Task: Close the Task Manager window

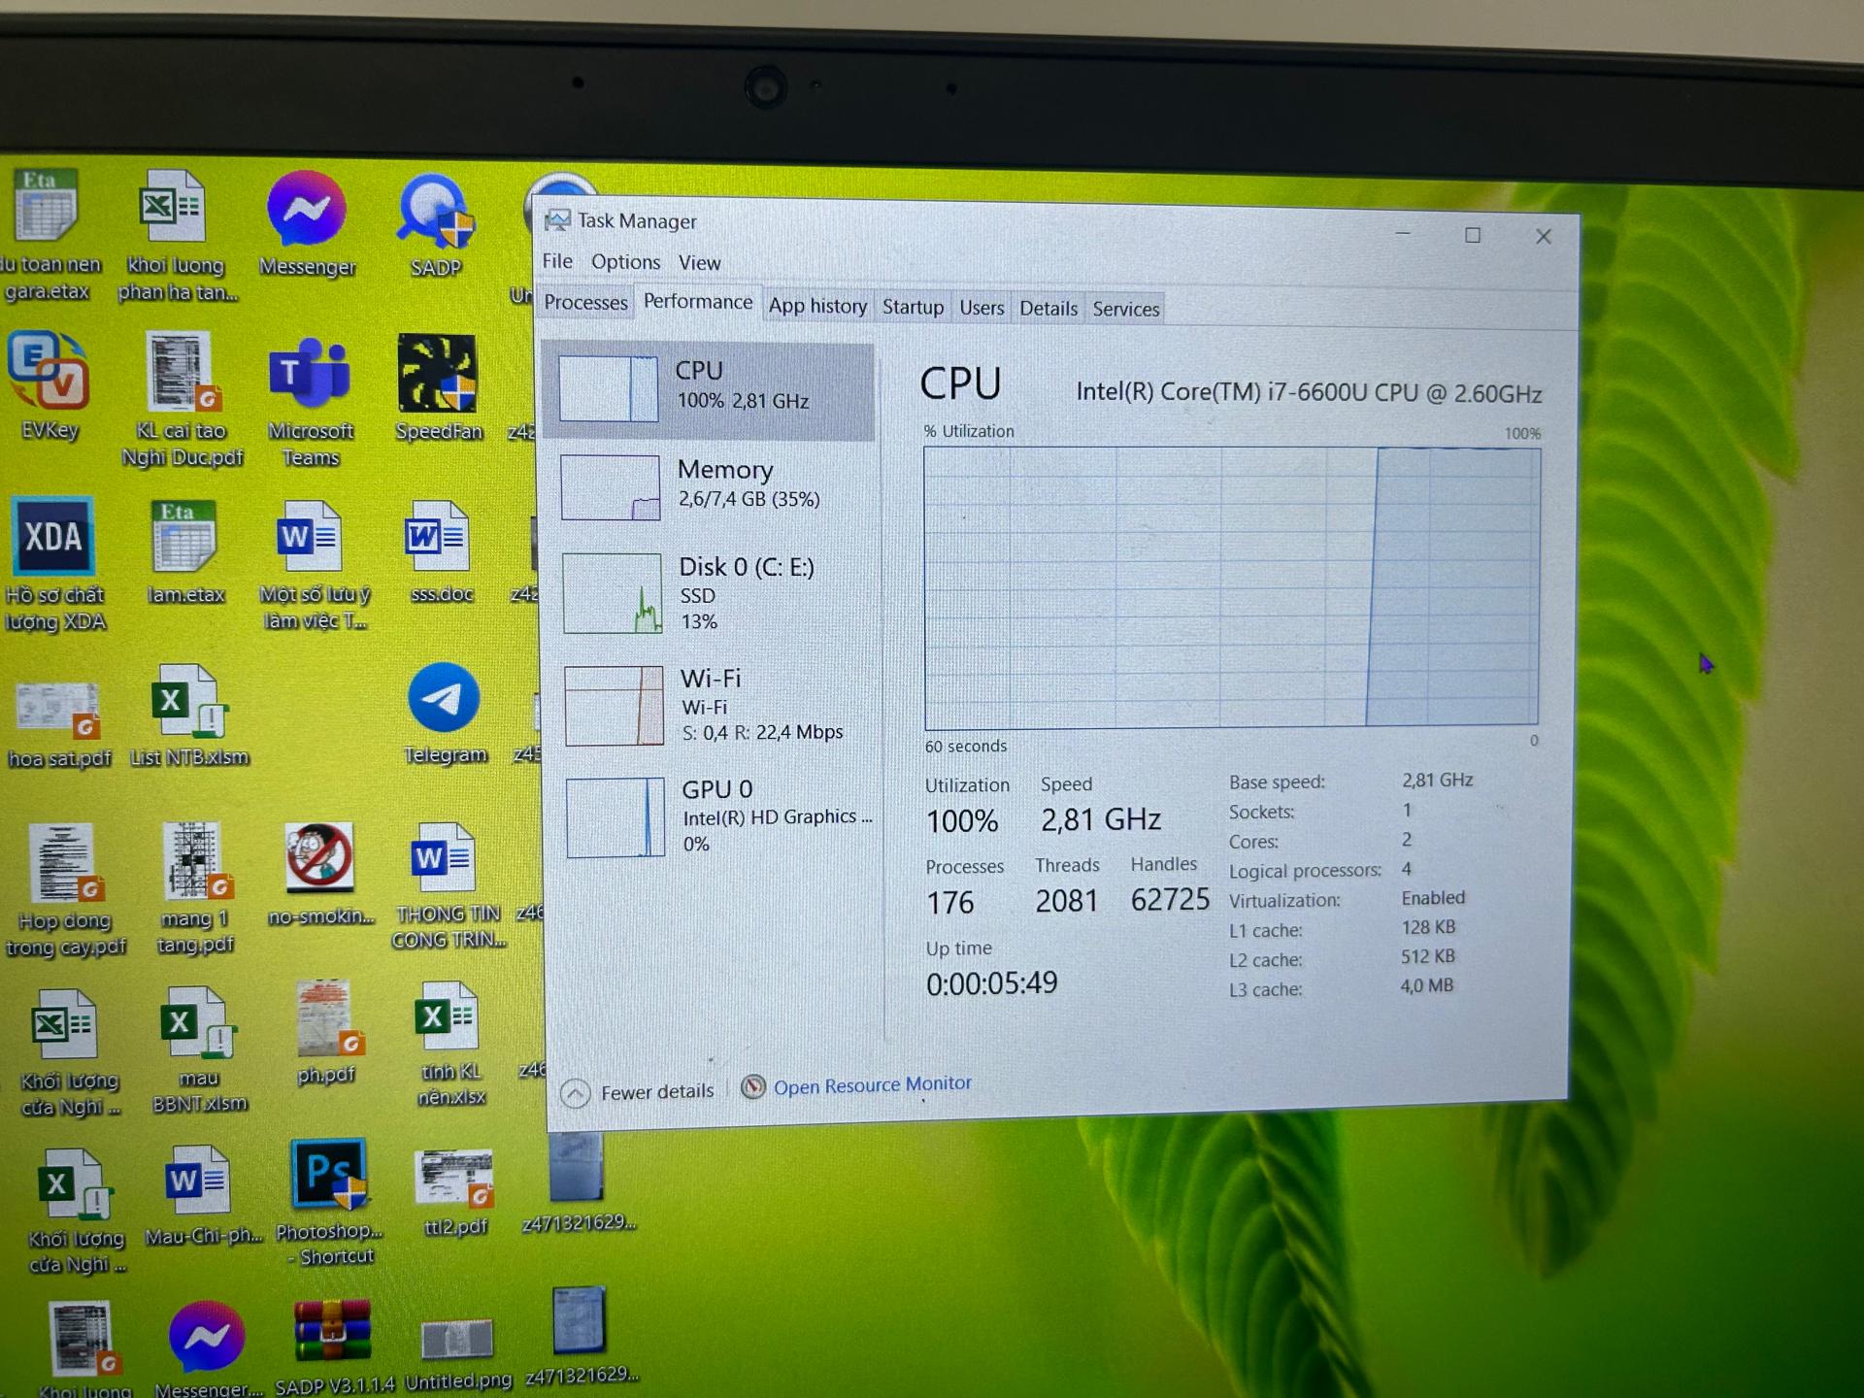Action: [1543, 236]
